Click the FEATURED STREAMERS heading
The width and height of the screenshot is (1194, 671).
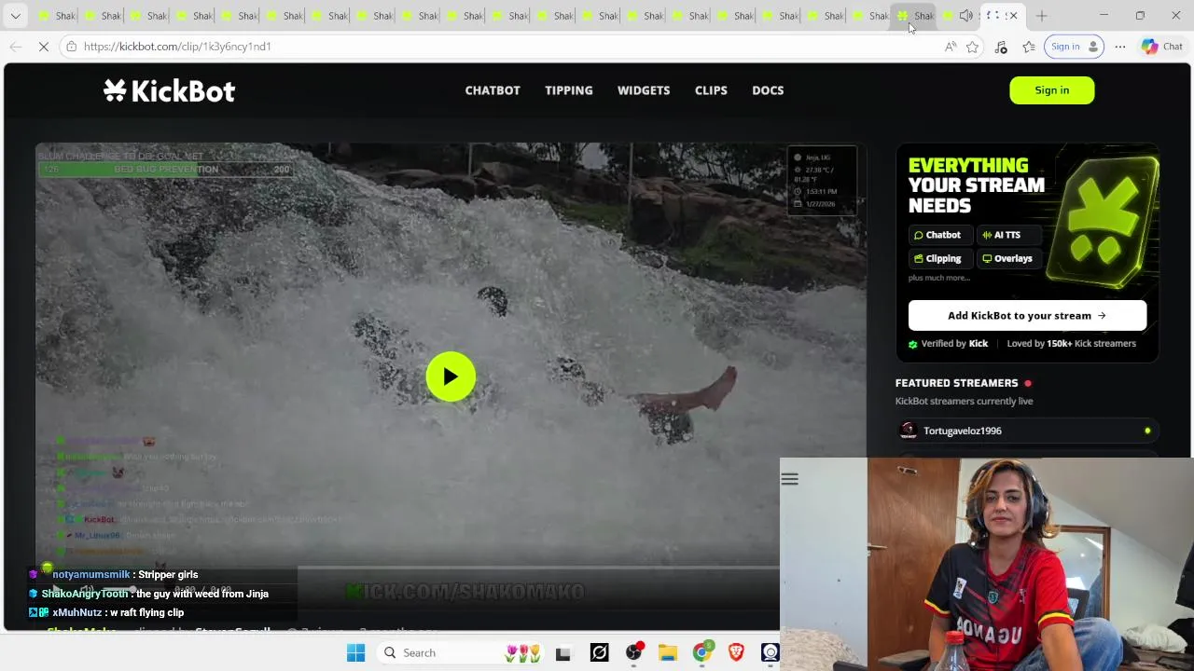coord(956,383)
